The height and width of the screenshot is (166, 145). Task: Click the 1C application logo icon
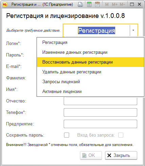[5, 4]
